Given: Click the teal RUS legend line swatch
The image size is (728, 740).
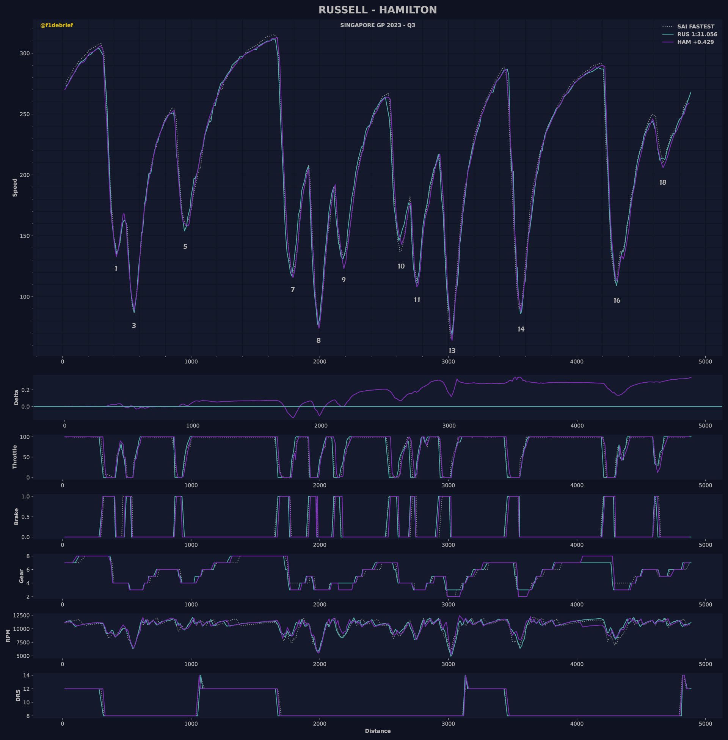Looking at the screenshot, I should click(x=668, y=35).
